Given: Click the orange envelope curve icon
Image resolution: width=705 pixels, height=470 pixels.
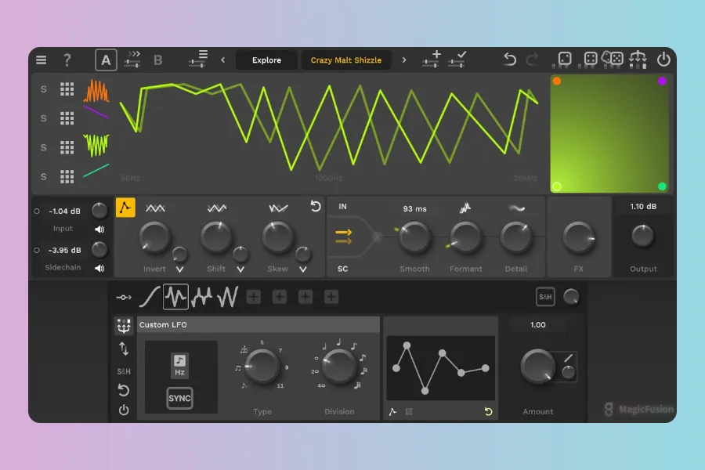Looking at the screenshot, I should [x=125, y=208].
